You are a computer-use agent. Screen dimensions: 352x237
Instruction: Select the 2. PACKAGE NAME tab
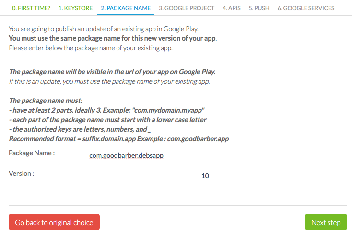[x=126, y=8]
